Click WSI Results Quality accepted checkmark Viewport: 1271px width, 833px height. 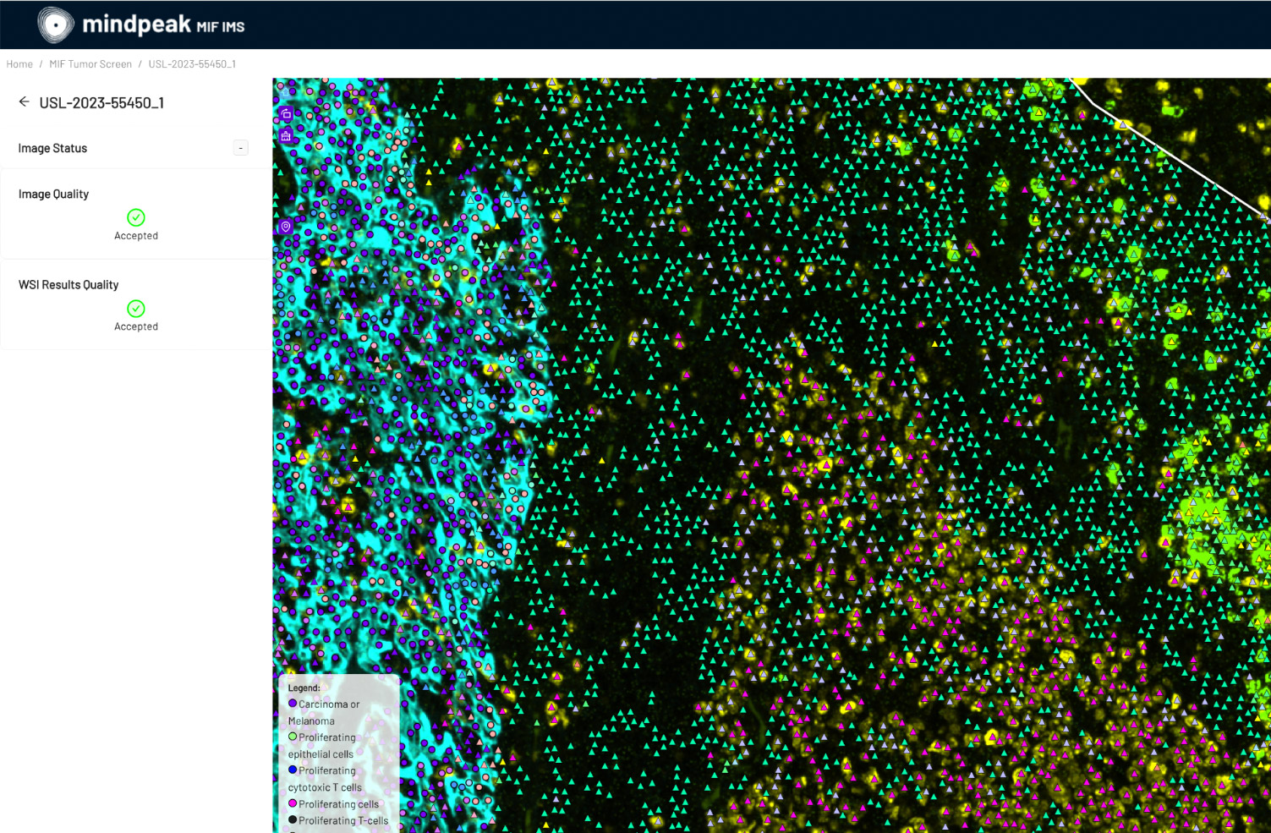click(136, 309)
